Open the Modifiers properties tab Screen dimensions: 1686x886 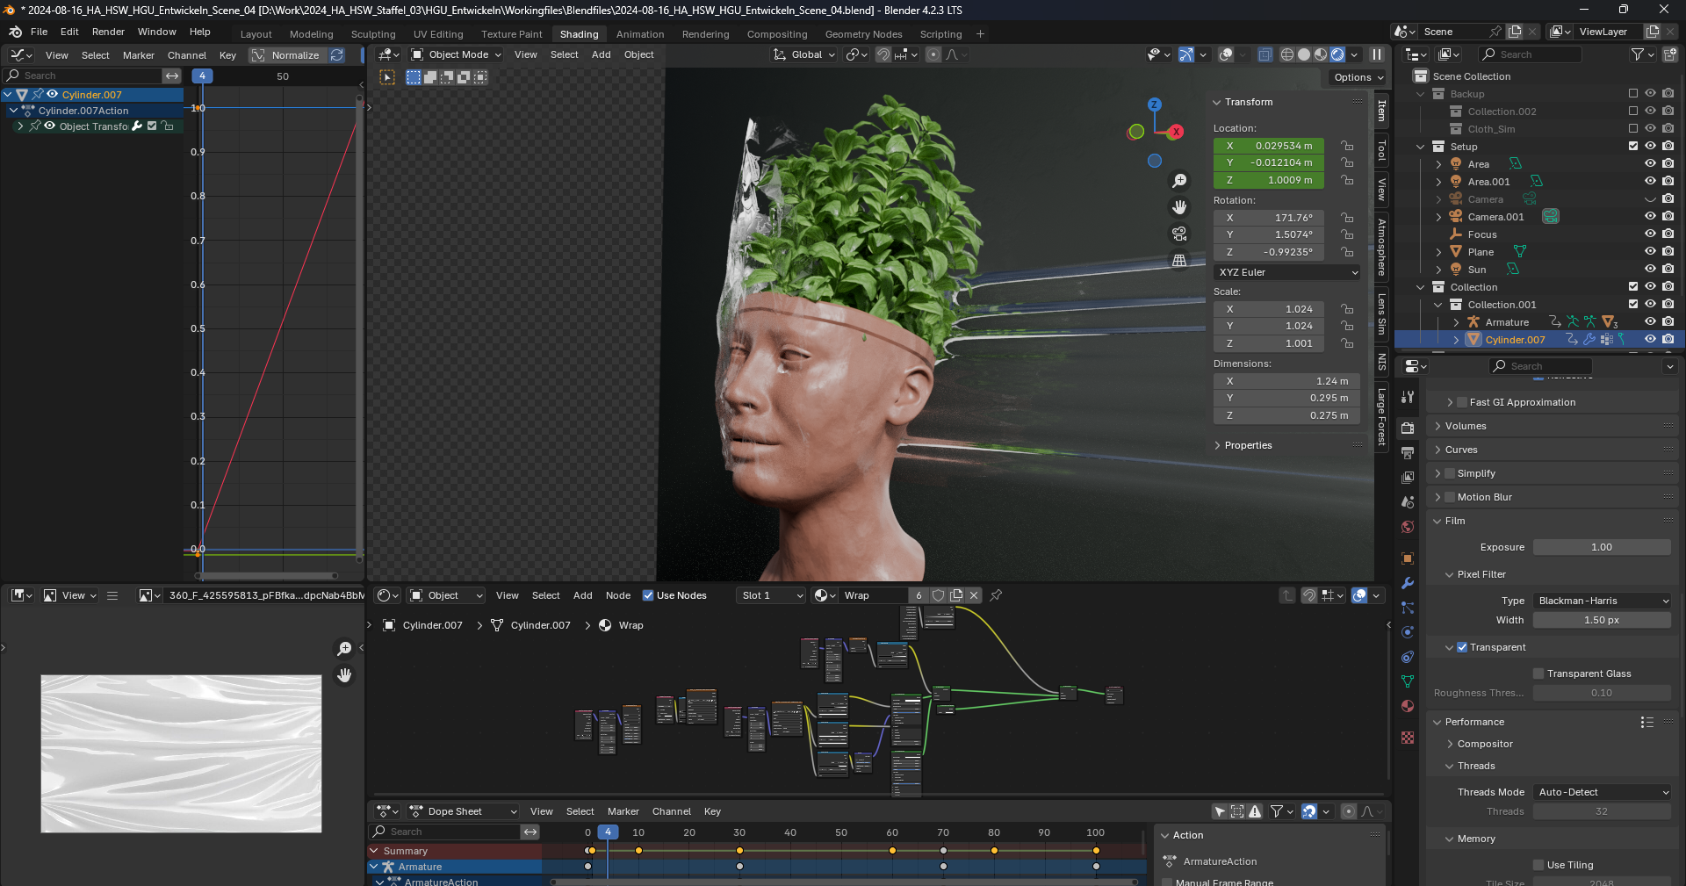[x=1408, y=583]
